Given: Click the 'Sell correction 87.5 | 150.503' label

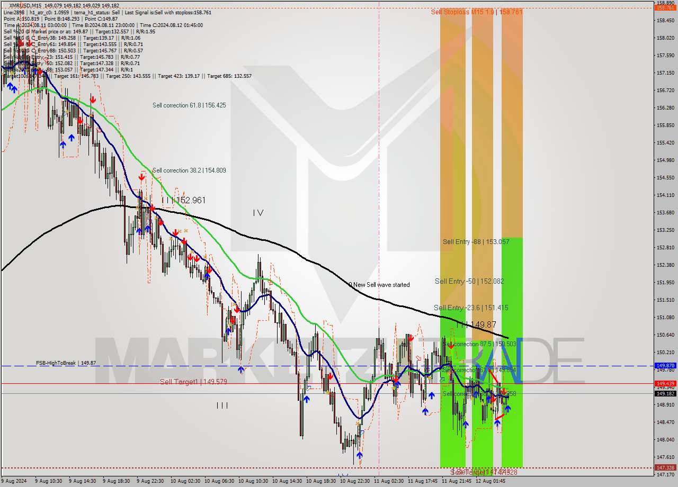Looking at the screenshot, I should pyautogui.click(x=479, y=344).
